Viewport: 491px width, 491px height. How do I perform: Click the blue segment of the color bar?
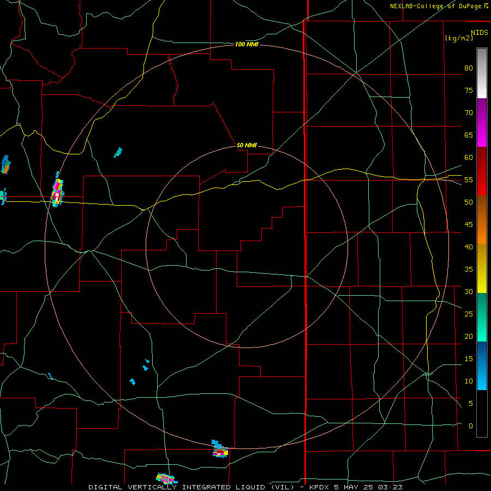482,366
